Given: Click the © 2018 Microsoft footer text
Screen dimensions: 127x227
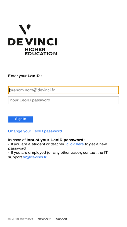Looking at the screenshot, I should pyautogui.click(x=20, y=219).
